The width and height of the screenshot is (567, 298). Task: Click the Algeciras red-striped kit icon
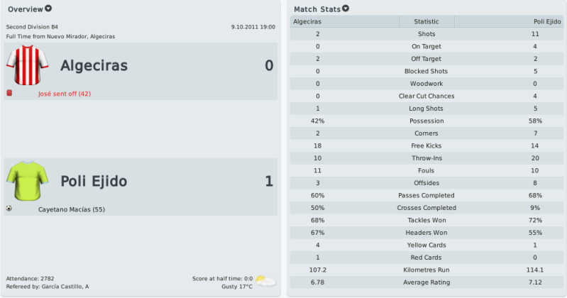(28, 65)
